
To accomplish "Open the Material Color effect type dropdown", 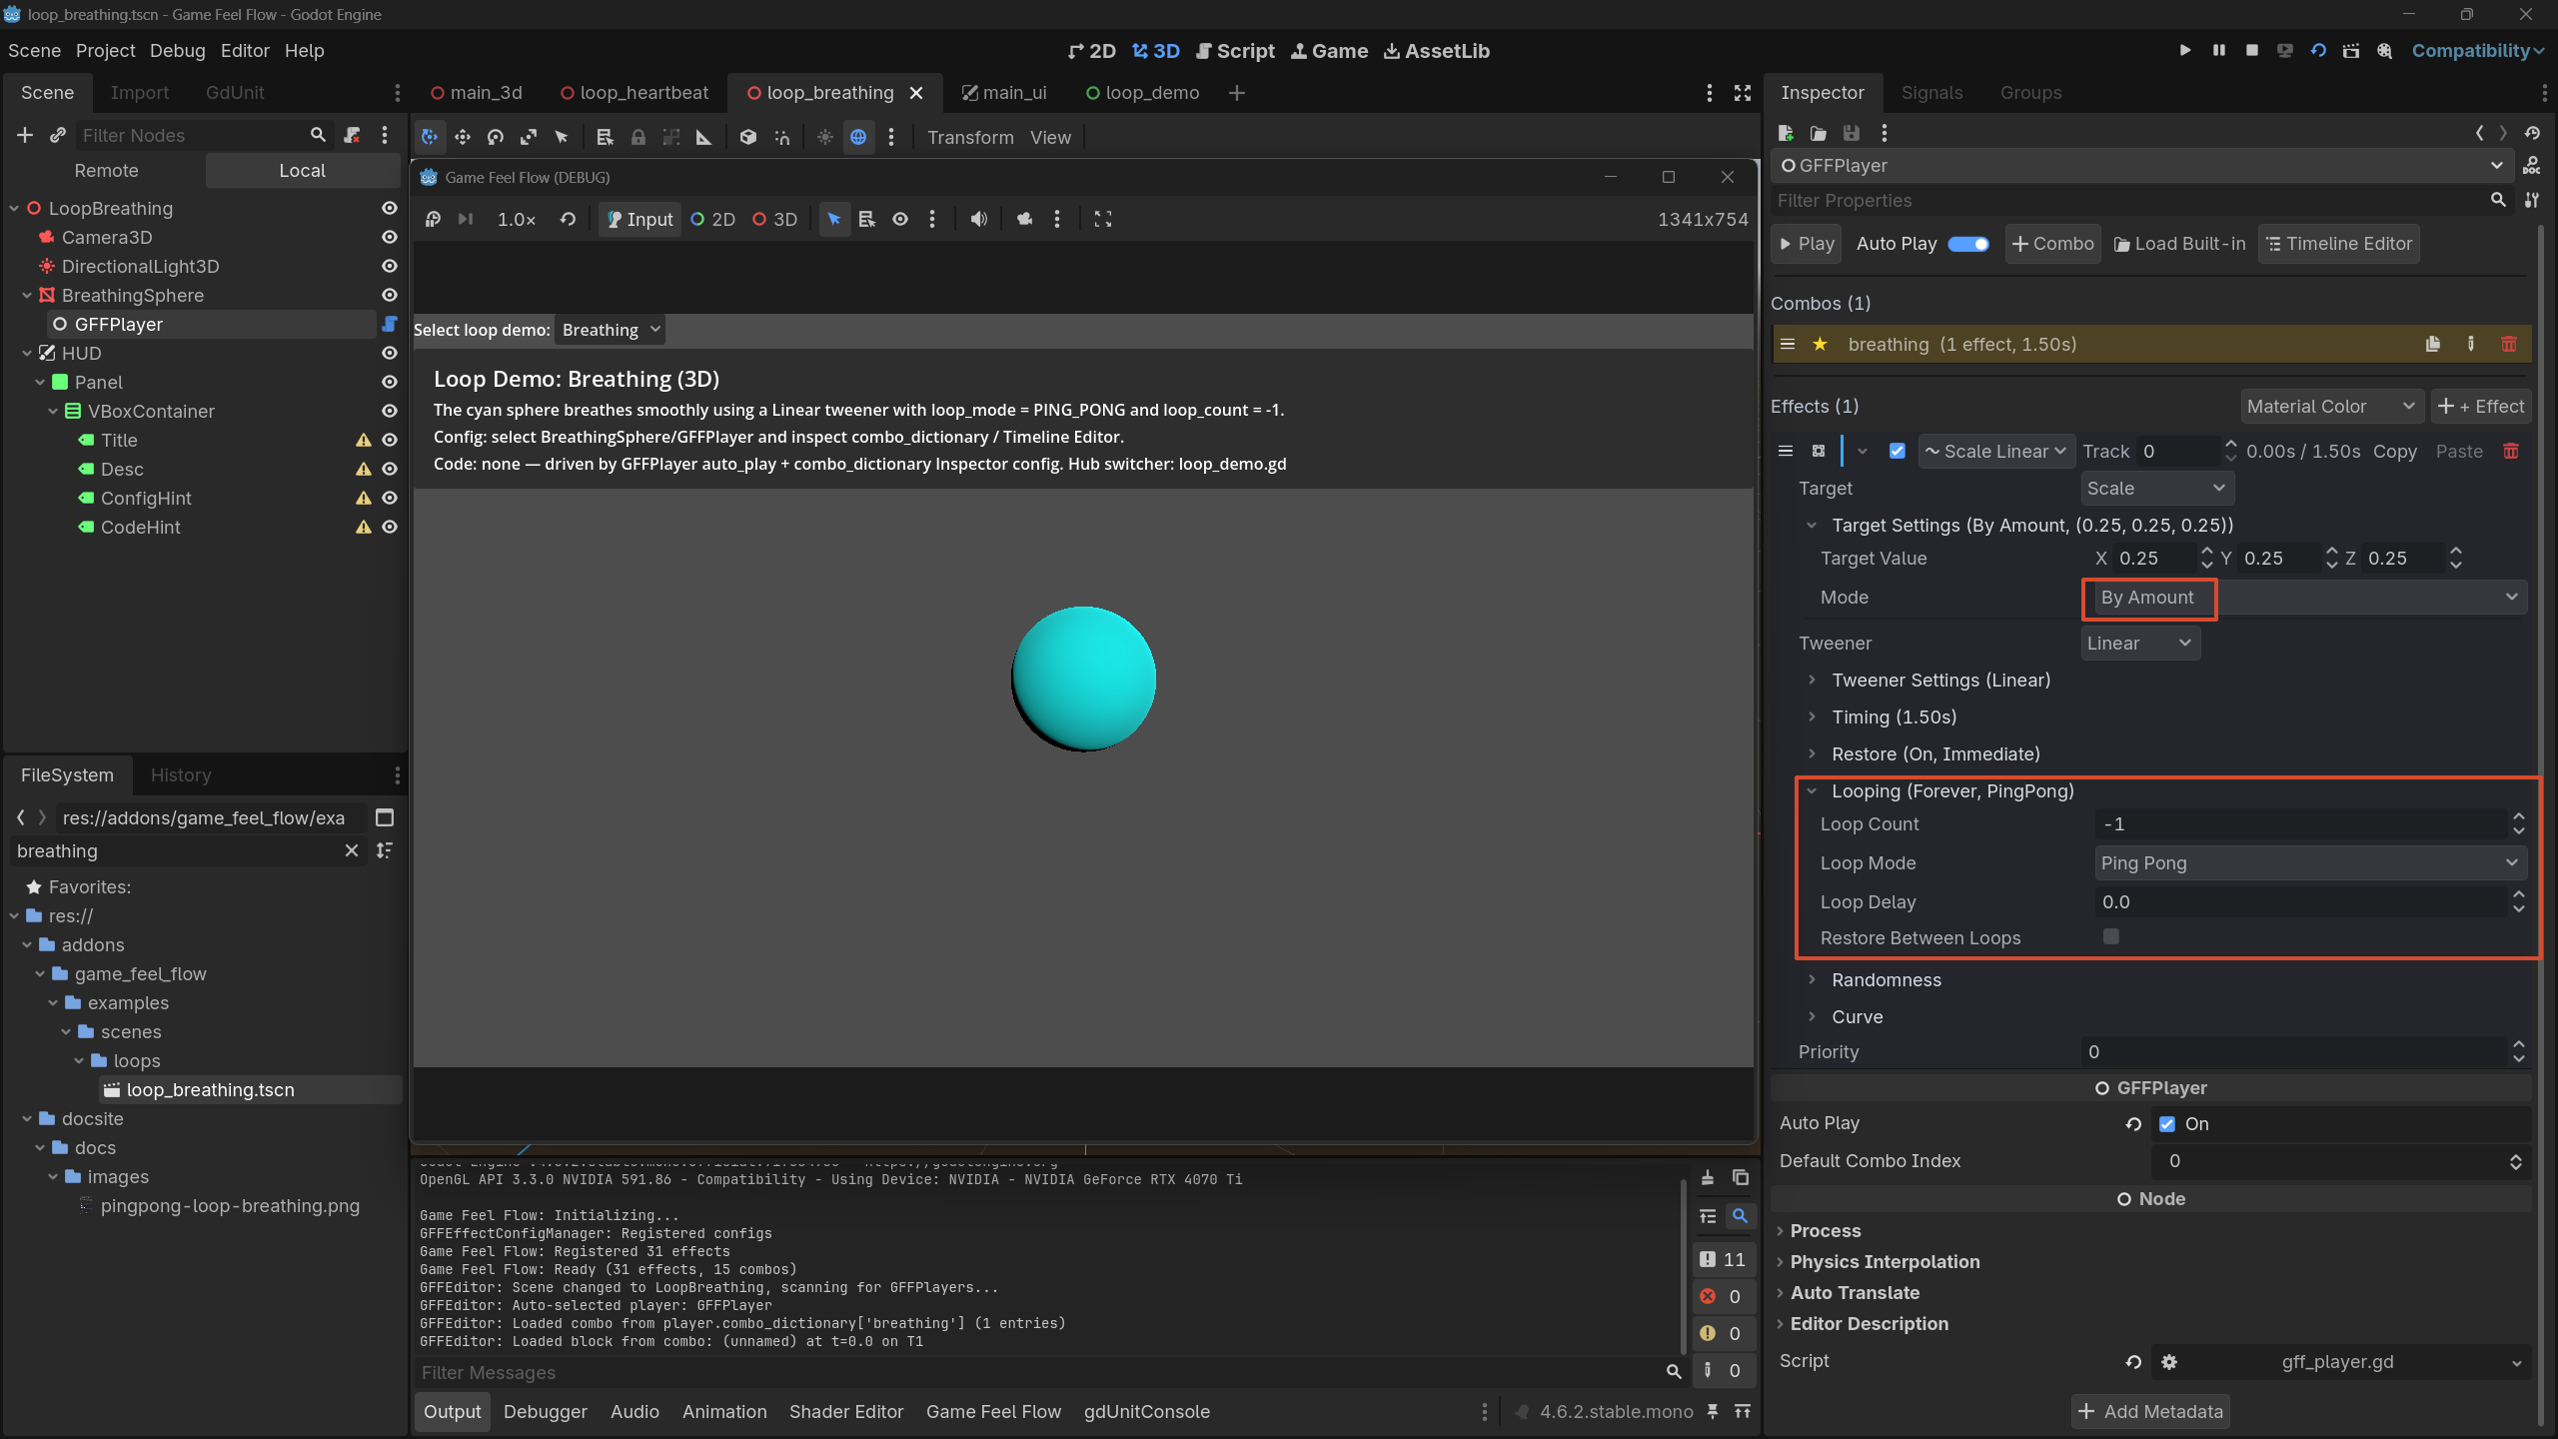I will (x=2331, y=406).
